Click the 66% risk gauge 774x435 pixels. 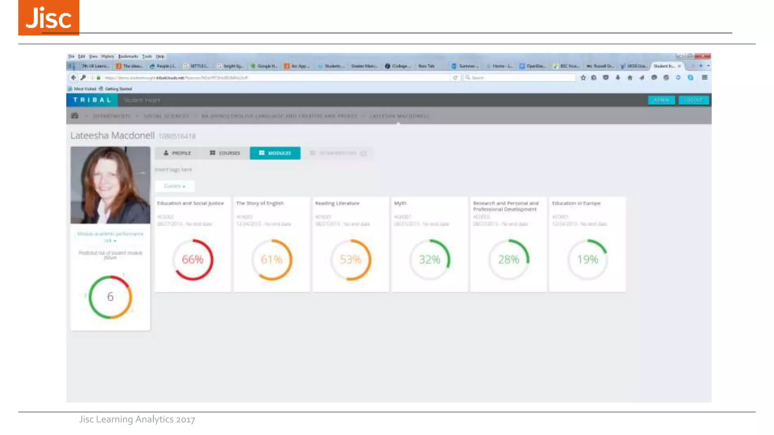click(192, 259)
